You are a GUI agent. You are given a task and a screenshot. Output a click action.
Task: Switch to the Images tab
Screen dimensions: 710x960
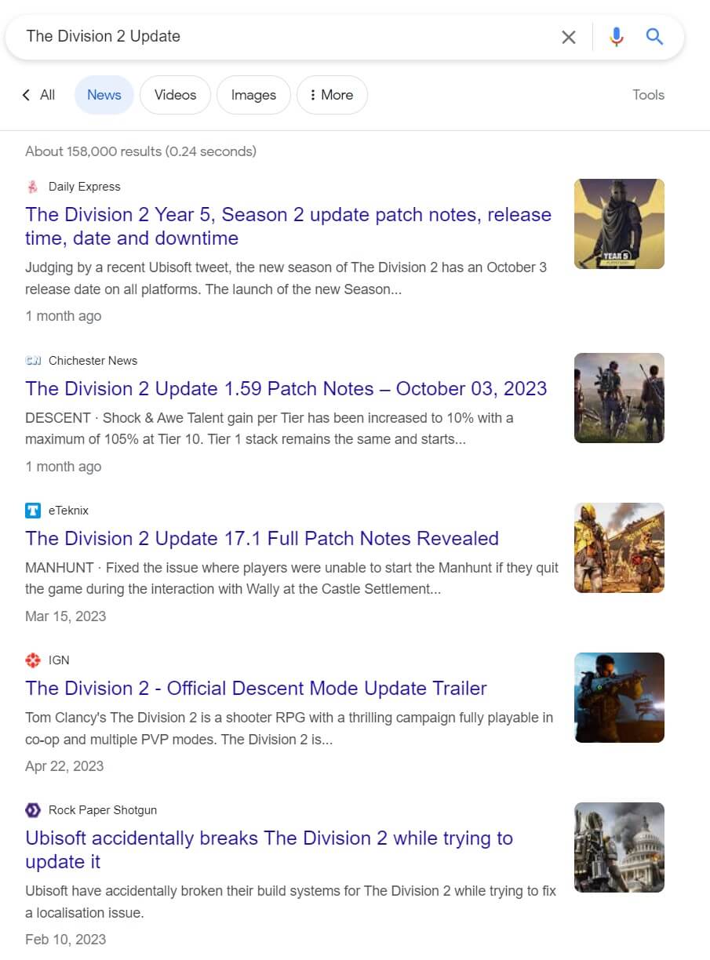[253, 95]
